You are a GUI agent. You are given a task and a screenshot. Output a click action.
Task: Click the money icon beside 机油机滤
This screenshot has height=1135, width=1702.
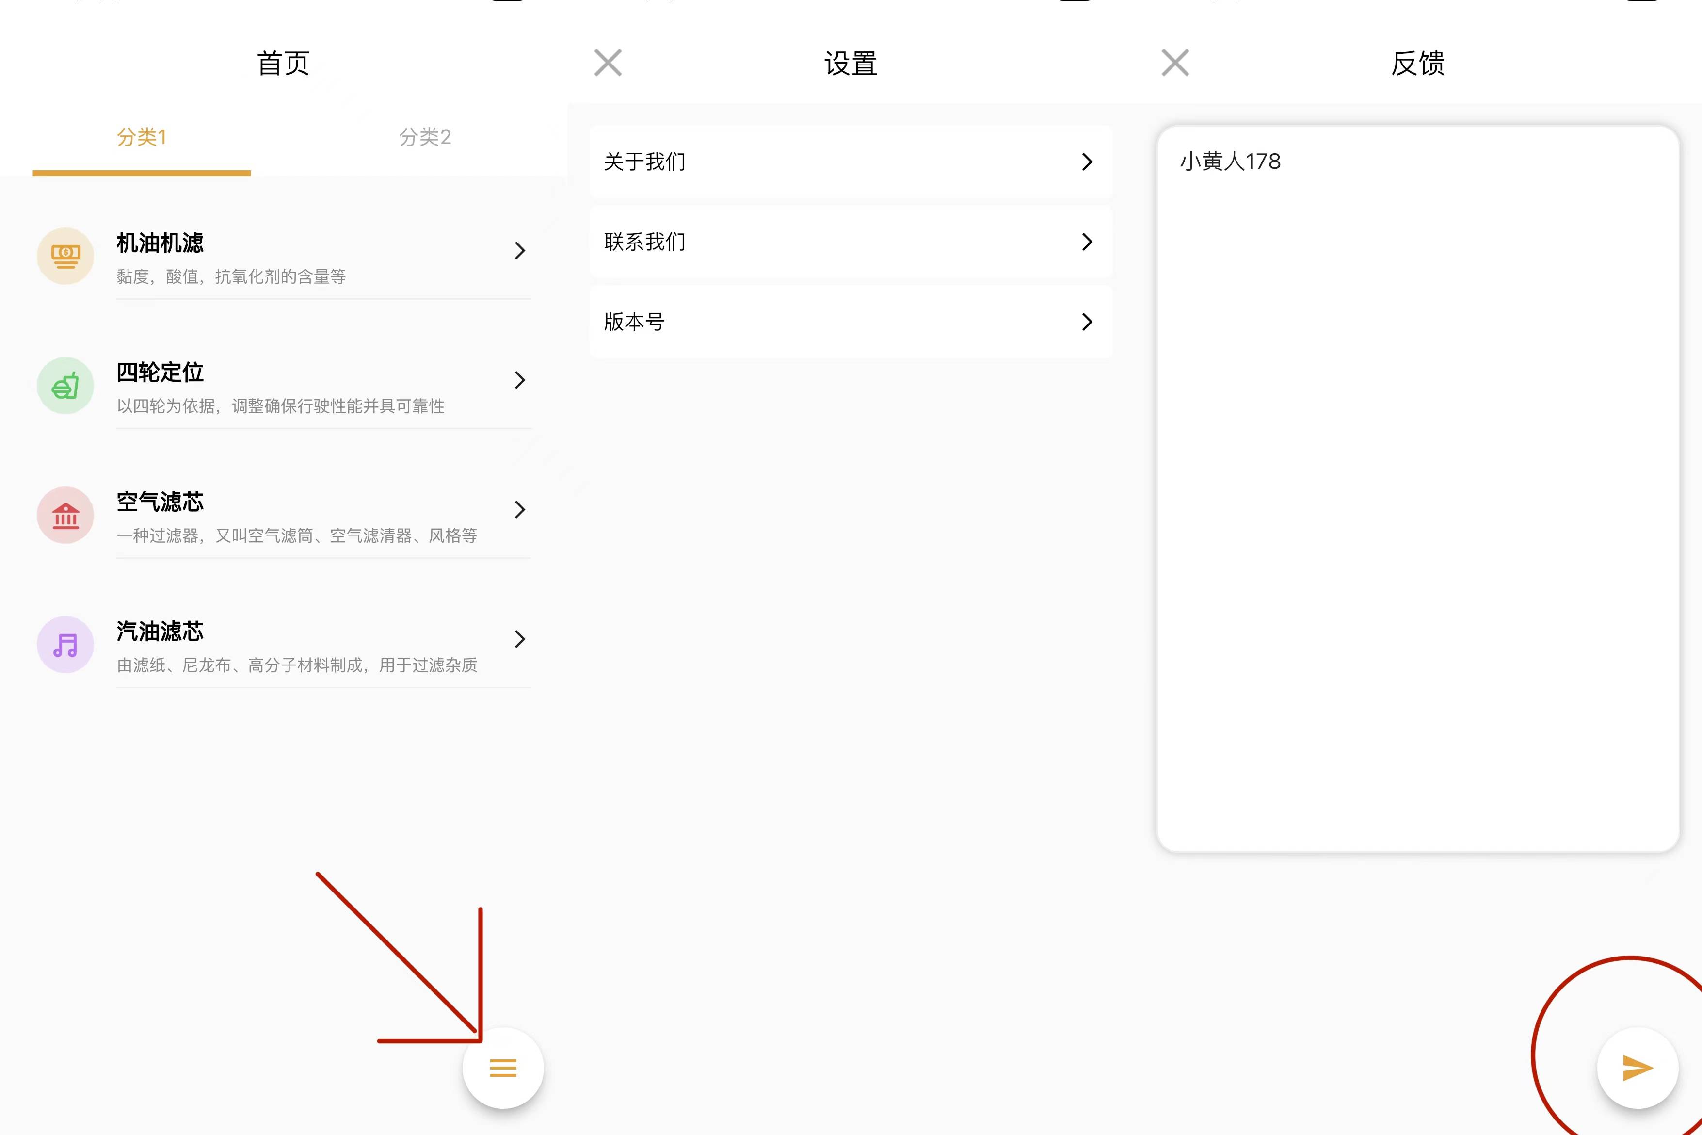coord(65,256)
